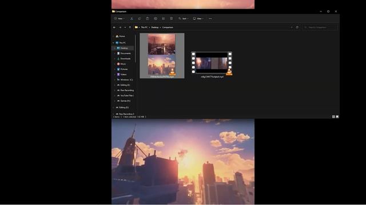Click the Search Comparison field
The height and width of the screenshot is (205, 366).
click(320, 27)
